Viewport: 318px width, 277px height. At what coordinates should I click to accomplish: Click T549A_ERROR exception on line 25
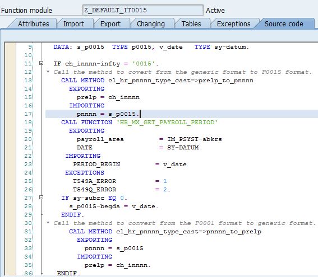pos(95,181)
